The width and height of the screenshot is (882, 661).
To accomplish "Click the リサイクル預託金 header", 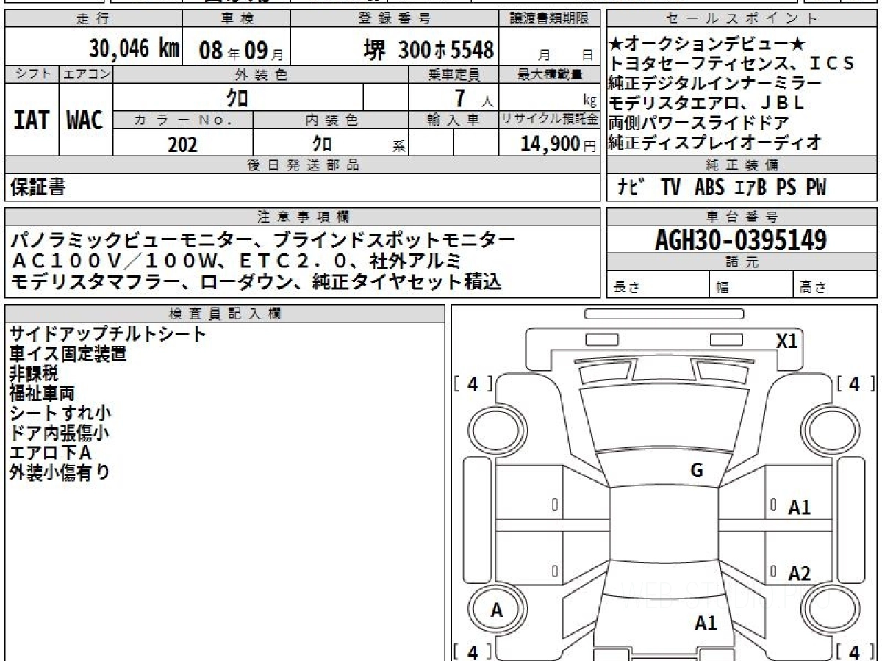I will click(550, 120).
